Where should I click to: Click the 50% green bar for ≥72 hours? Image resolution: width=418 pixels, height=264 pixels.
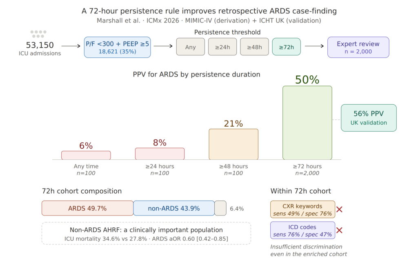coord(307,123)
